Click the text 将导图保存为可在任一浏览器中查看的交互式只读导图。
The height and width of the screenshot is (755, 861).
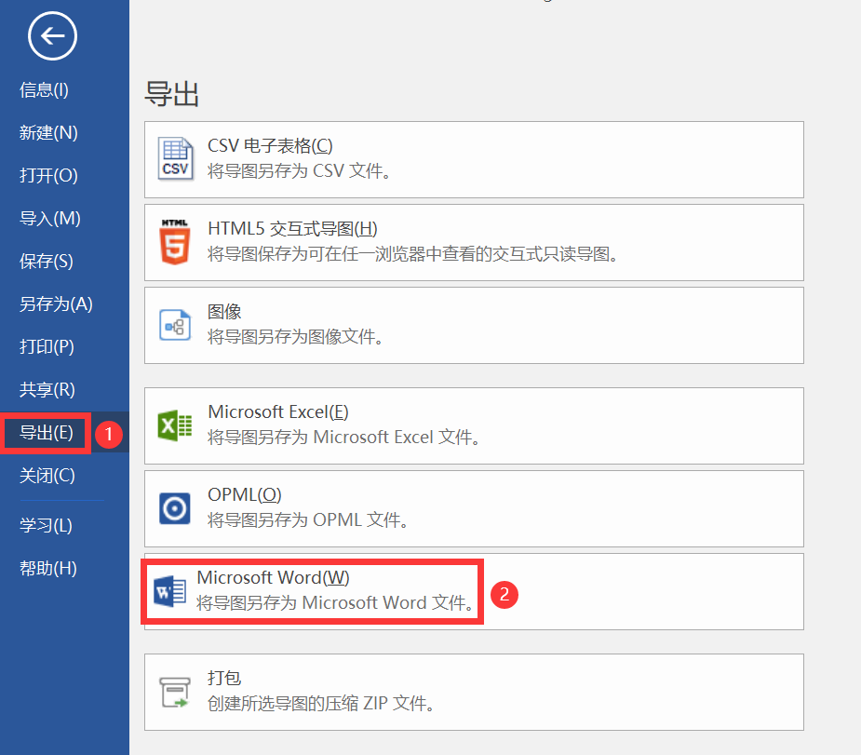[413, 254]
